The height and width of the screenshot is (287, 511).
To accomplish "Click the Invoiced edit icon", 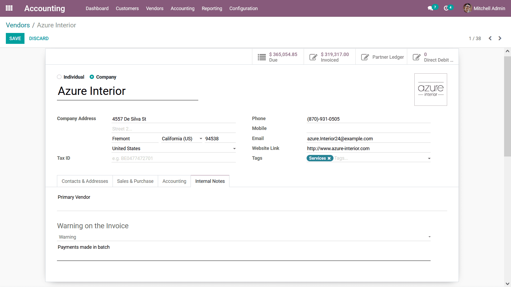I will pos(313,57).
